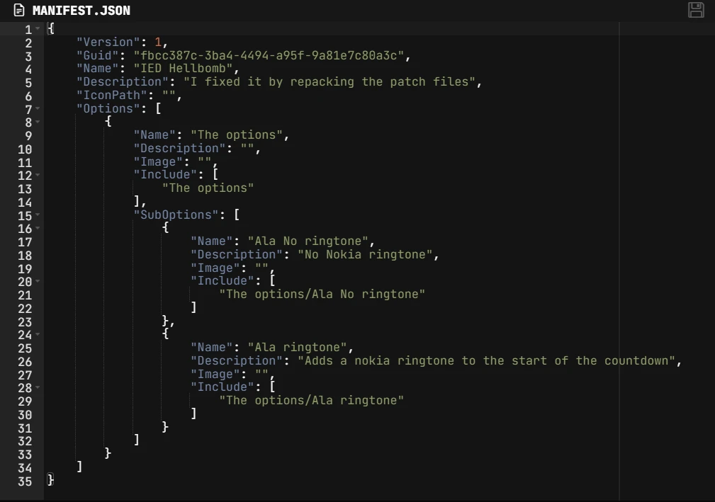Click the MANIFEST.JSON file title

81,11
